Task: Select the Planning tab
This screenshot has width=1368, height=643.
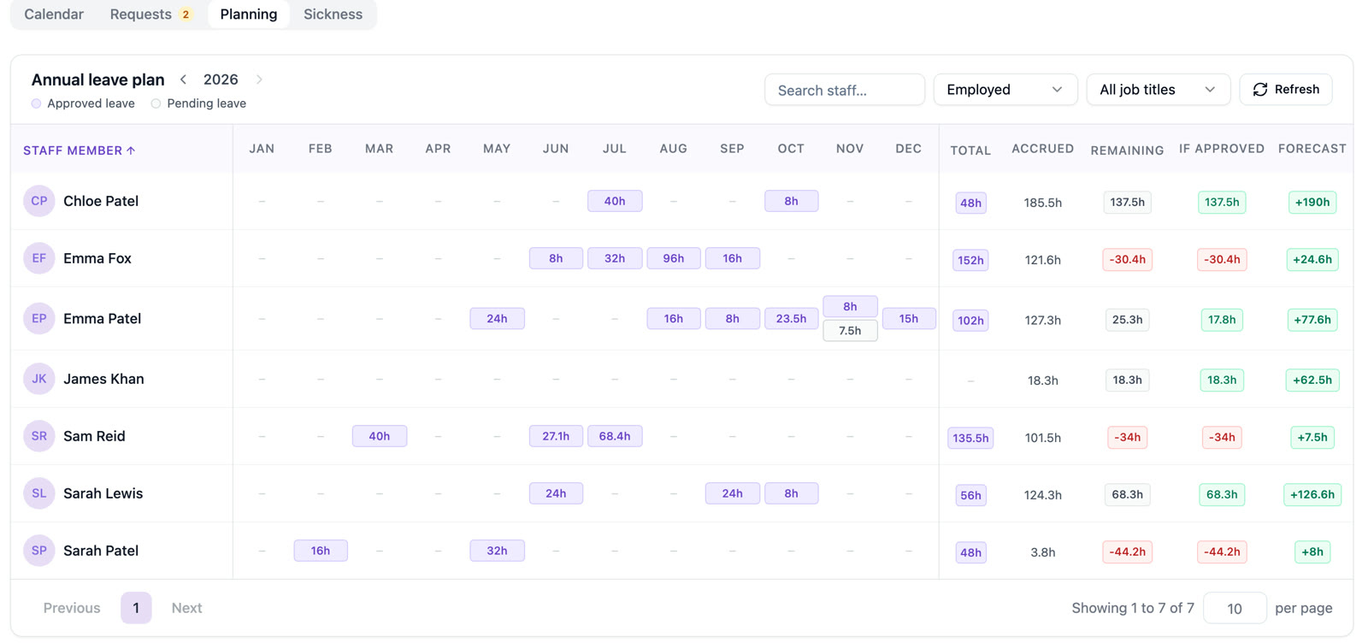Action: 249,15
